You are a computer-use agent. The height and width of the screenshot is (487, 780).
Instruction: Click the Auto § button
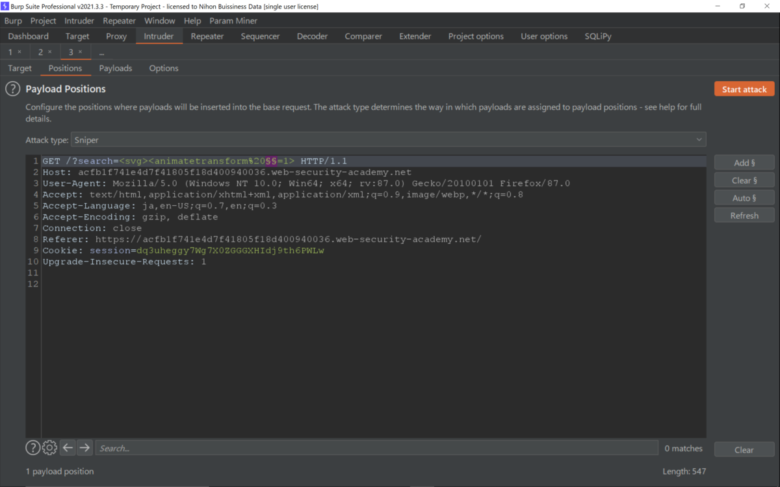point(744,197)
